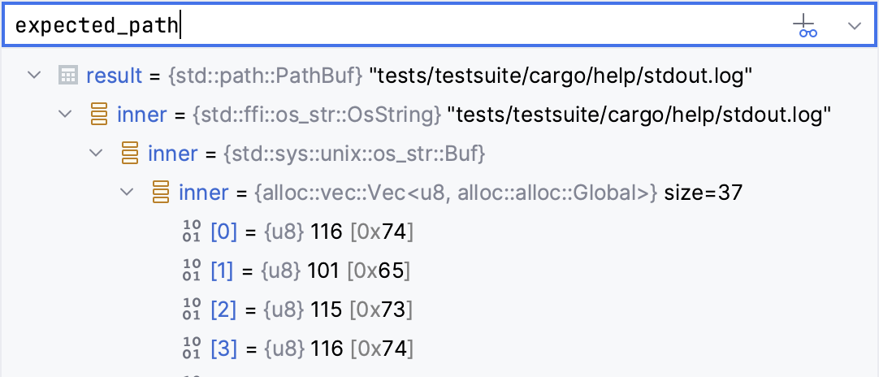879x377 pixels.
Task: Click the binary icon for element [0]
Action: point(191,232)
